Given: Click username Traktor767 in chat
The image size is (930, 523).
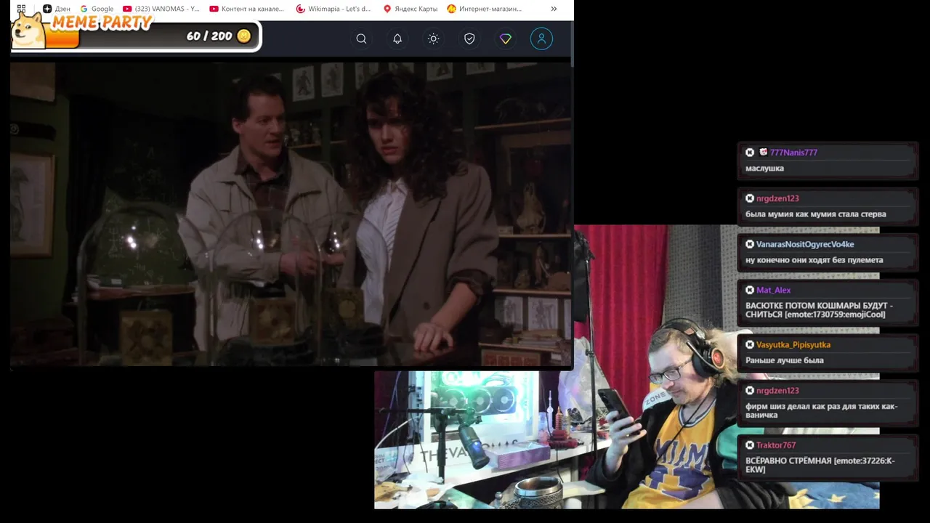Looking at the screenshot, I should coord(776,445).
